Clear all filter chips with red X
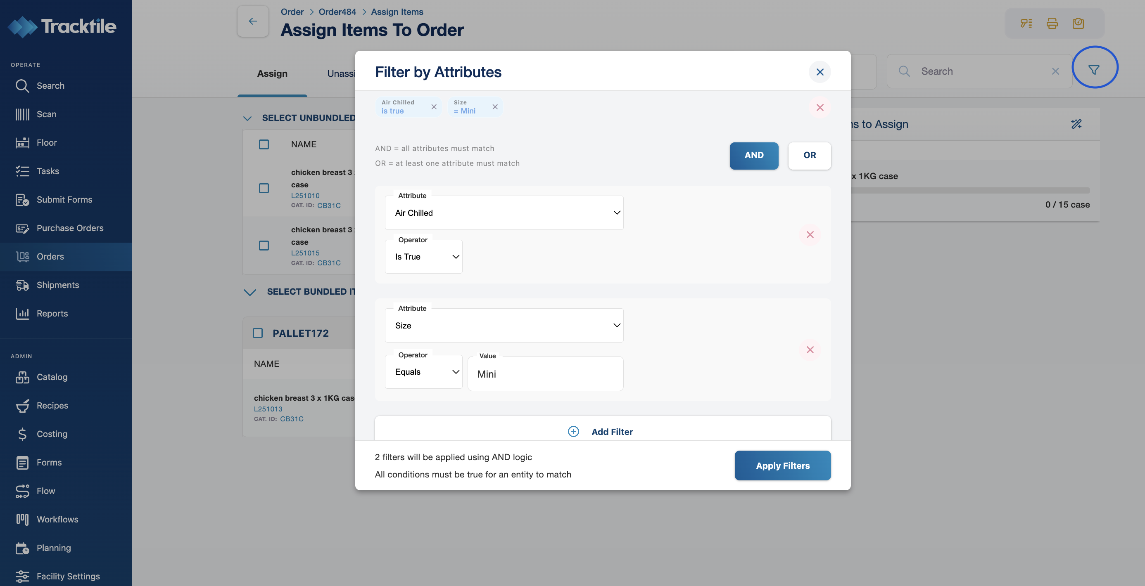Screen dimensions: 1145x586 click(x=820, y=107)
